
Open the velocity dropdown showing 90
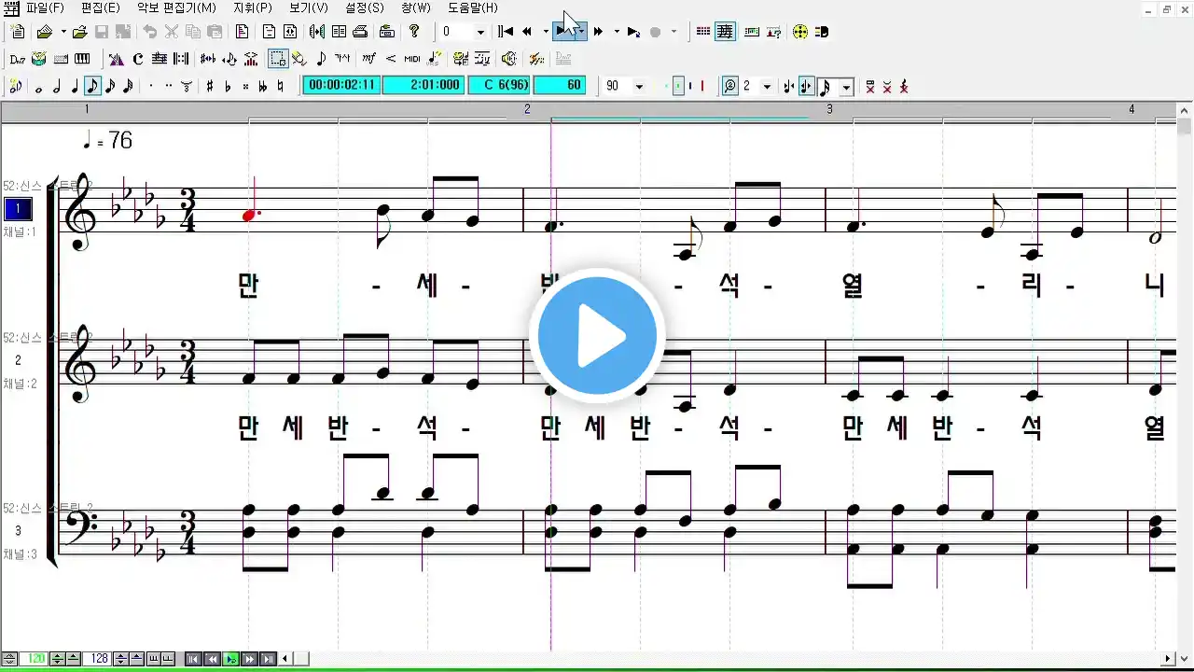pos(639,87)
